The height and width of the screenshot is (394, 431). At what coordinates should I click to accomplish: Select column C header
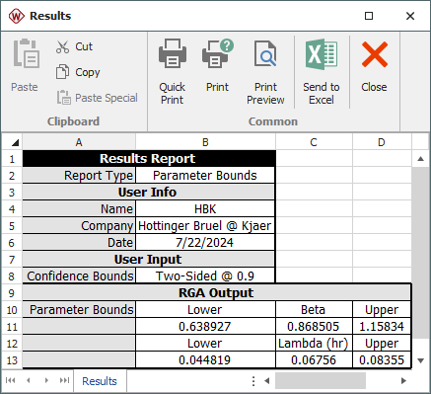click(314, 142)
